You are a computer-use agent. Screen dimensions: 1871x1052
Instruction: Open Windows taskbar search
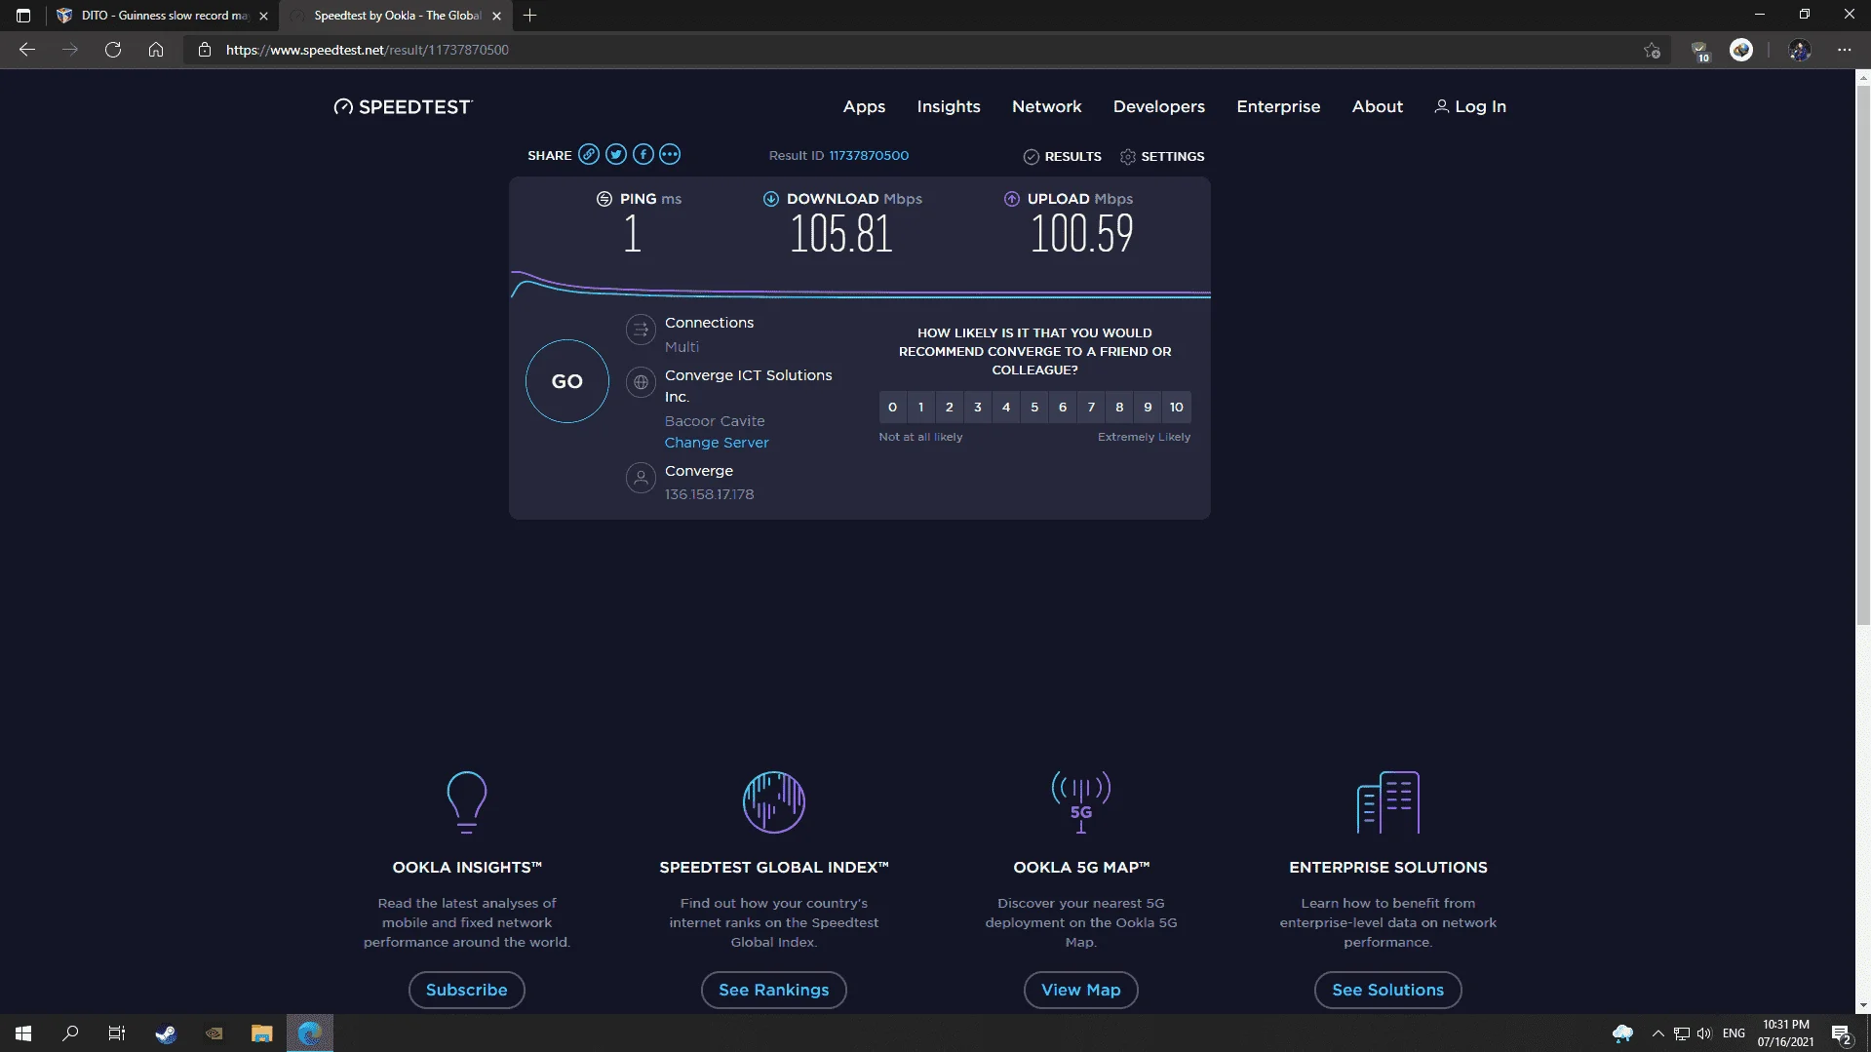click(70, 1033)
